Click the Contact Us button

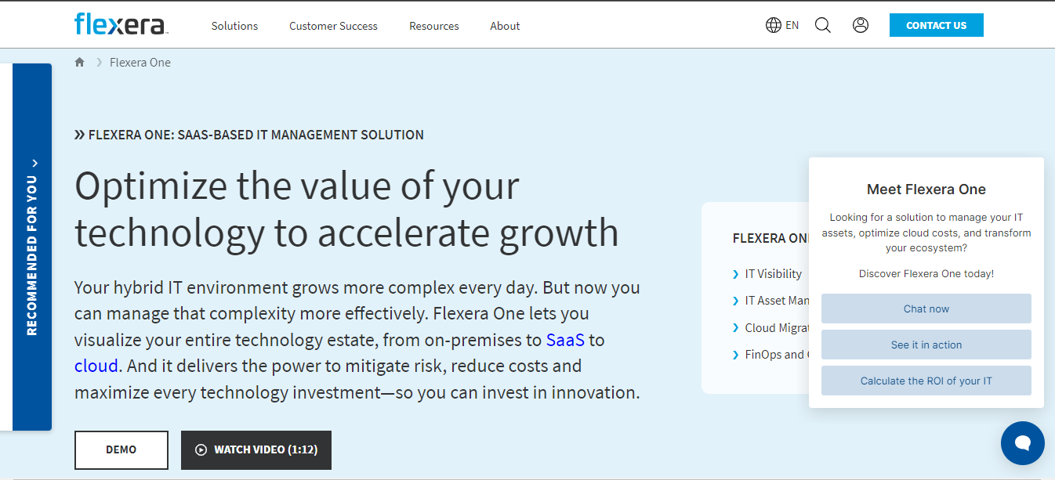936,24
